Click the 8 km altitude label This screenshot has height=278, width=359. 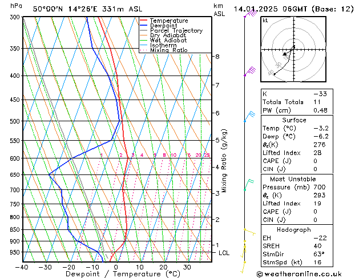(217, 57)
